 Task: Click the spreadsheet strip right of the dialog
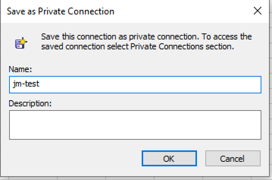point(271,87)
